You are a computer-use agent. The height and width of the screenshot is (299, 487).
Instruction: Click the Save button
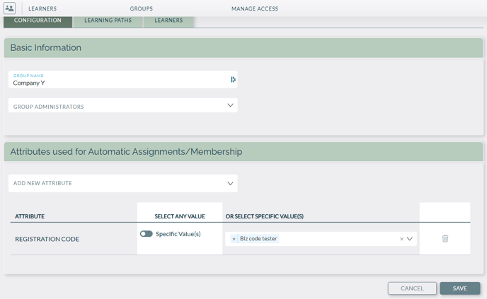tap(460, 288)
